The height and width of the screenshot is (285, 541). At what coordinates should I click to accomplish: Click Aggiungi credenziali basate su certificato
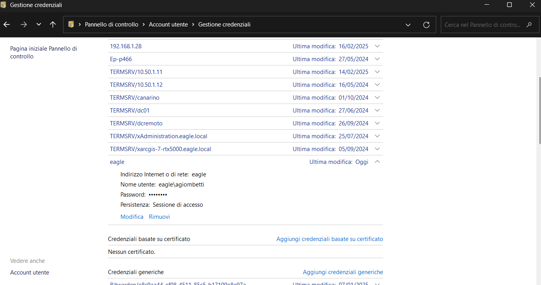329,239
